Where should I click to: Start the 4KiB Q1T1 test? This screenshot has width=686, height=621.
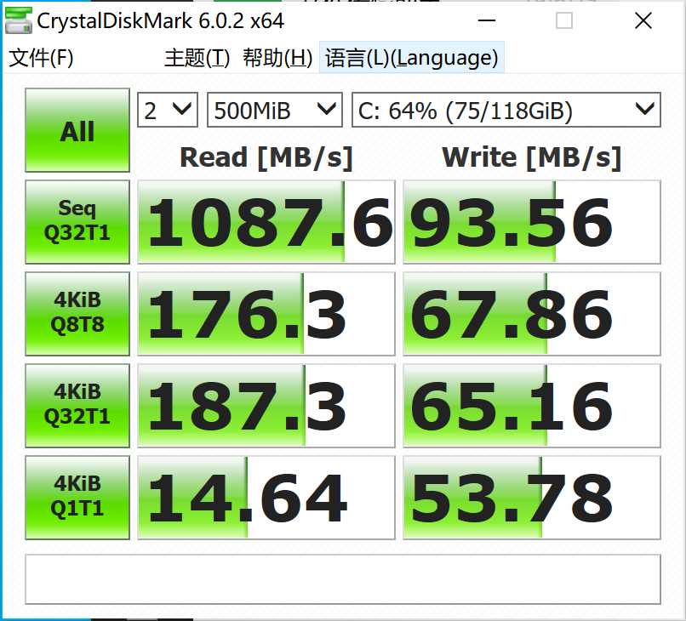(x=77, y=498)
